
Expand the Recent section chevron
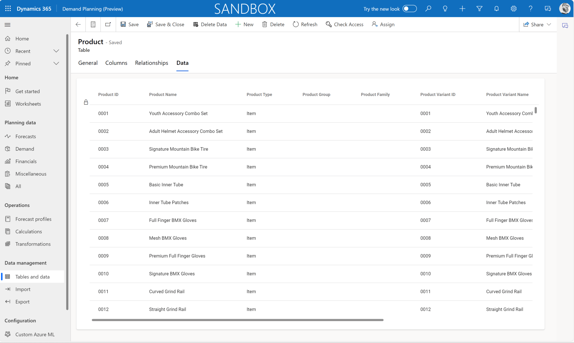pyautogui.click(x=56, y=51)
